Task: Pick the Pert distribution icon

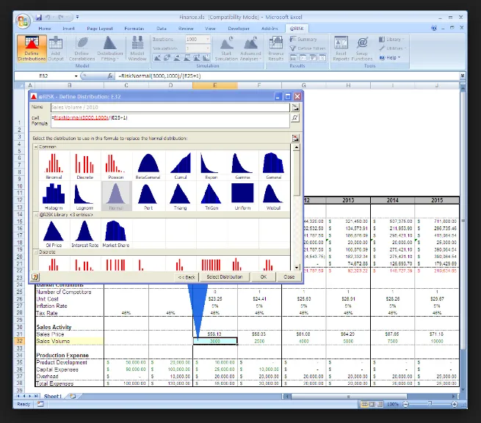Action: (148, 196)
